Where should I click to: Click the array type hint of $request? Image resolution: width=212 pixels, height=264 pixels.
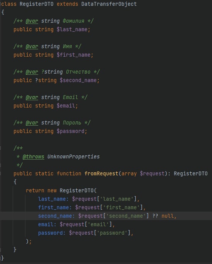click(129, 173)
